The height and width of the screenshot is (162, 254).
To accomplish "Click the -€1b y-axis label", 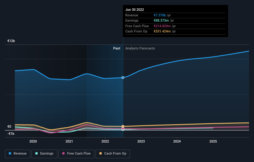I will pyautogui.click(x=11, y=134).
